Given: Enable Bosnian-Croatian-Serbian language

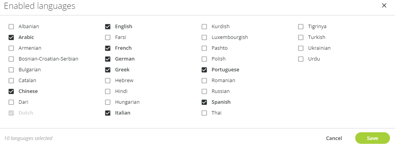Looking at the screenshot, I should coord(11,59).
